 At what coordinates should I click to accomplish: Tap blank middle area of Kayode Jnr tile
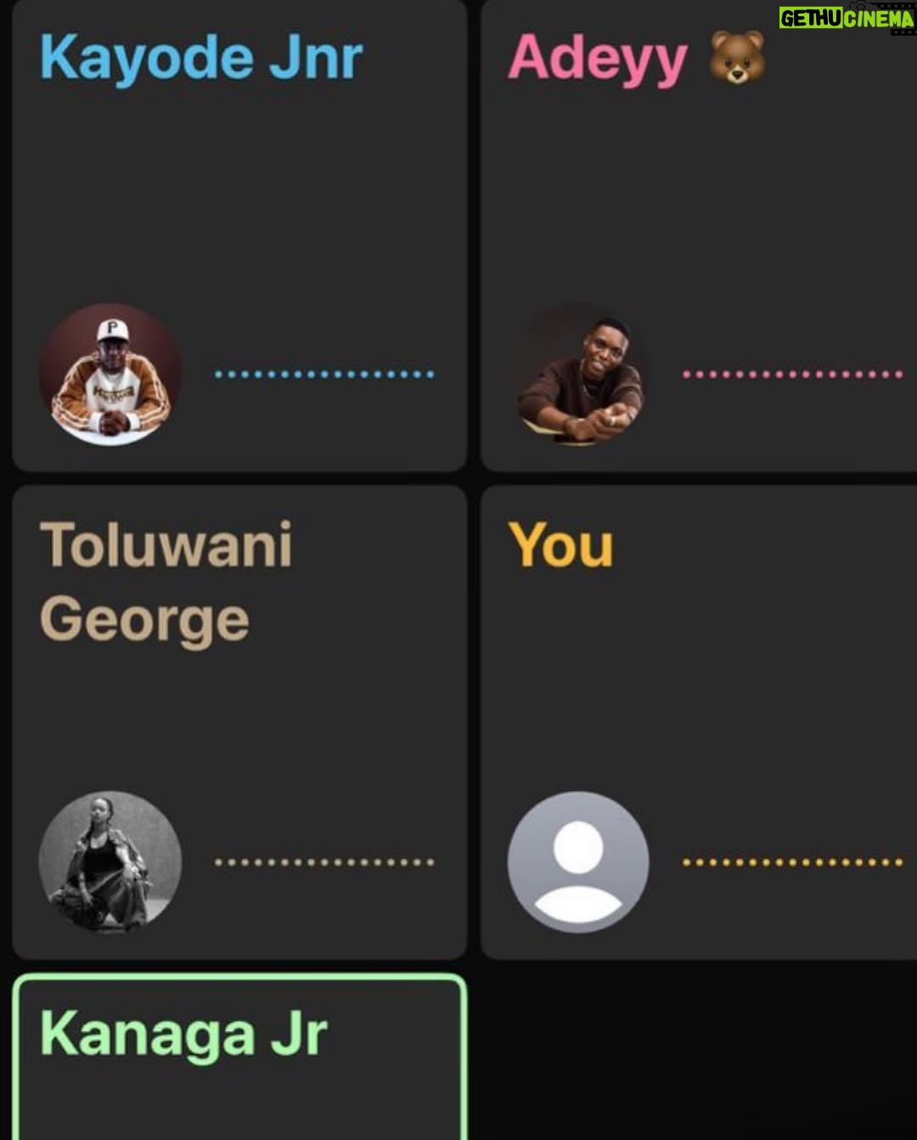(x=239, y=195)
